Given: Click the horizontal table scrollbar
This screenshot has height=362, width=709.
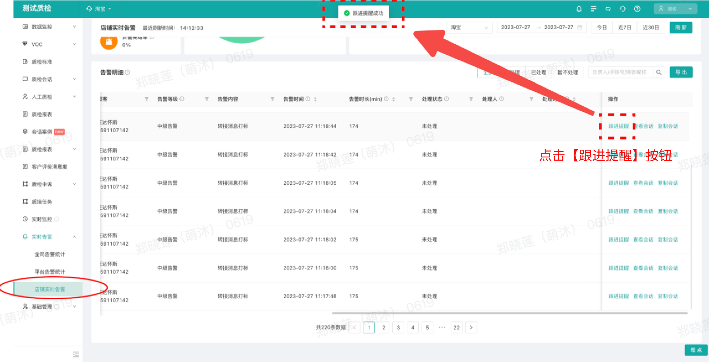Looking at the screenshot, I should click(x=510, y=313).
